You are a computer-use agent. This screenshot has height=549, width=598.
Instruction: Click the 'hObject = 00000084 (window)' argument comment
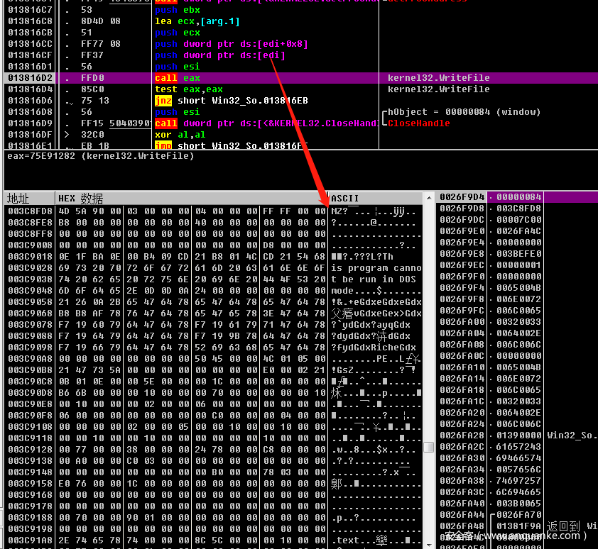pos(464,112)
